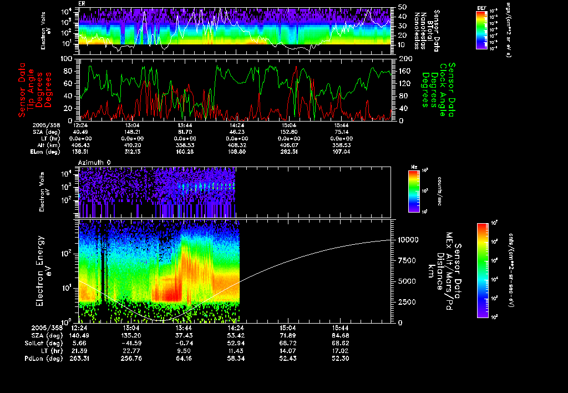Click the LT value 22.77

point(131,351)
